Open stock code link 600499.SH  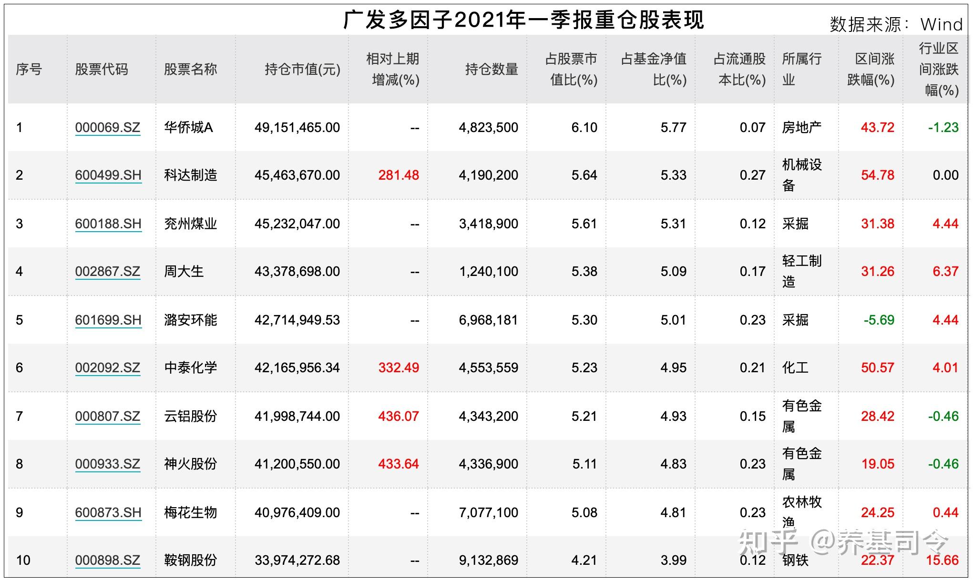[x=108, y=175]
